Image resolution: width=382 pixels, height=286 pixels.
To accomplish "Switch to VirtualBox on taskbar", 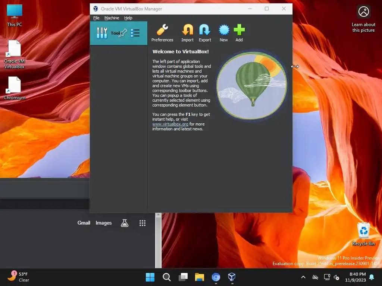I will (232, 277).
